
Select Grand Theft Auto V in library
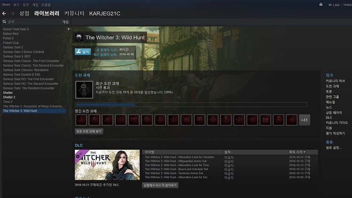point(16,29)
